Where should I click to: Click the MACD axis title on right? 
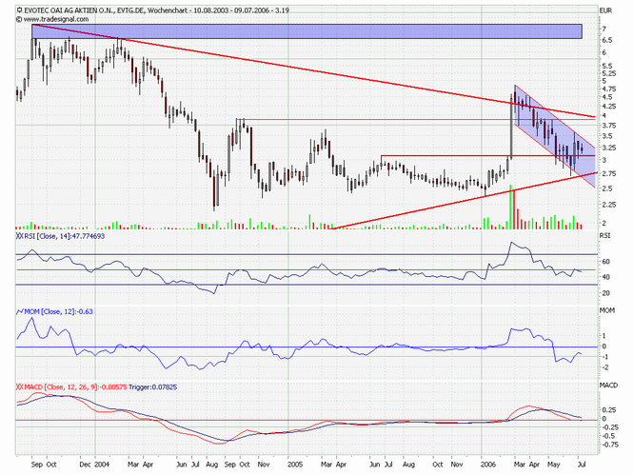coord(608,386)
